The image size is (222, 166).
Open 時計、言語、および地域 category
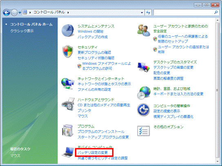pyautogui.click(x=172, y=89)
